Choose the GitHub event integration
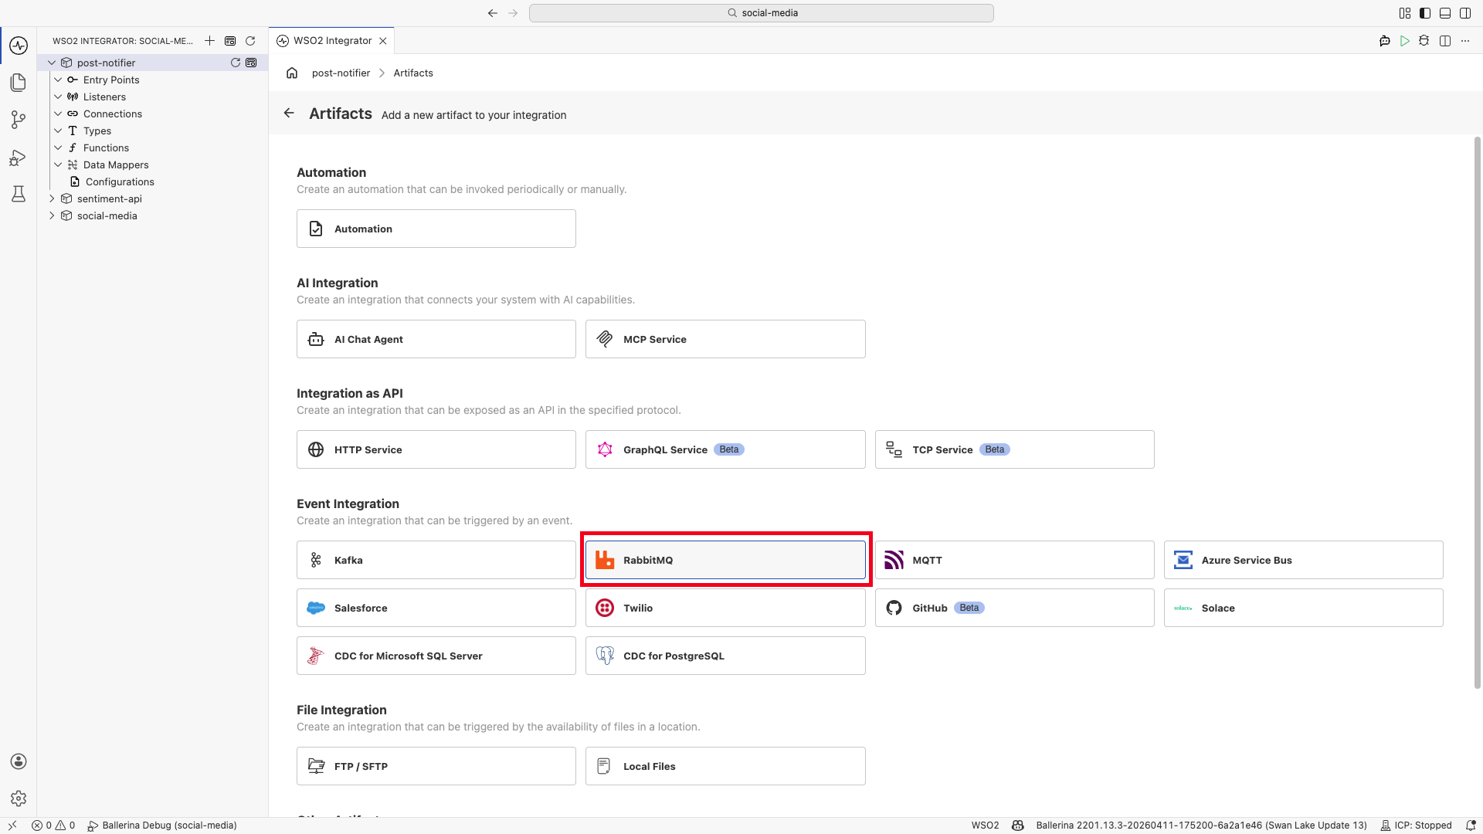 (1015, 608)
